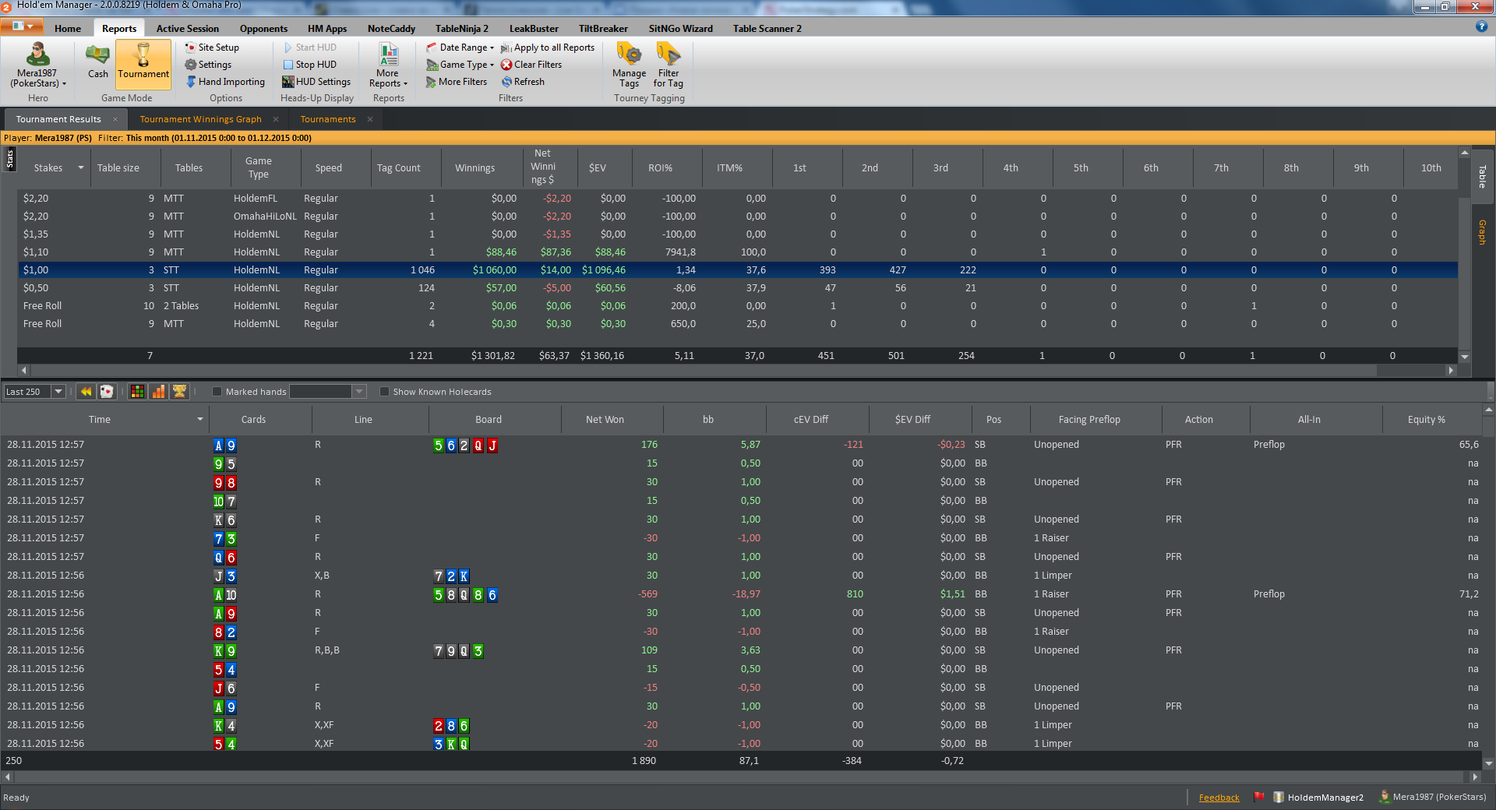Open the Feedback link
This screenshot has width=1496, height=810.
click(x=1219, y=798)
